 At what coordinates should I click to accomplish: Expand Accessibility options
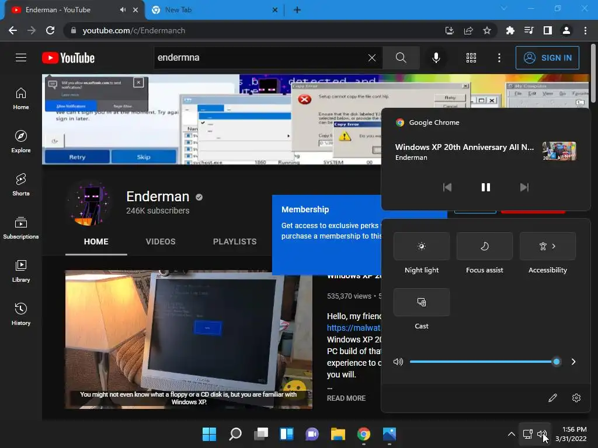click(548, 246)
